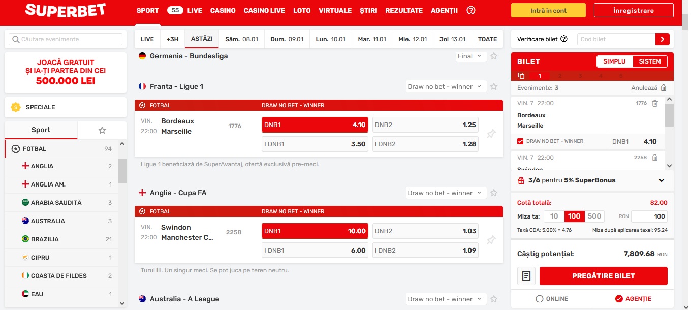Collapse the Fotbal sport category
The image size is (691, 310).
coord(61,149)
